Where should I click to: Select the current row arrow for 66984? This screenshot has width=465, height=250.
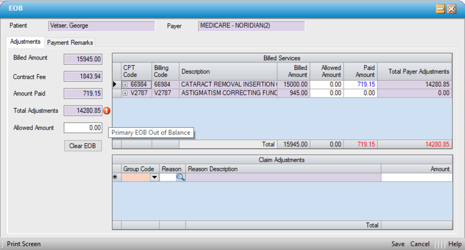pos(115,84)
